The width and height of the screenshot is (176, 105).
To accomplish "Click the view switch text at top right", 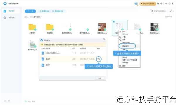I will coord(168,17).
